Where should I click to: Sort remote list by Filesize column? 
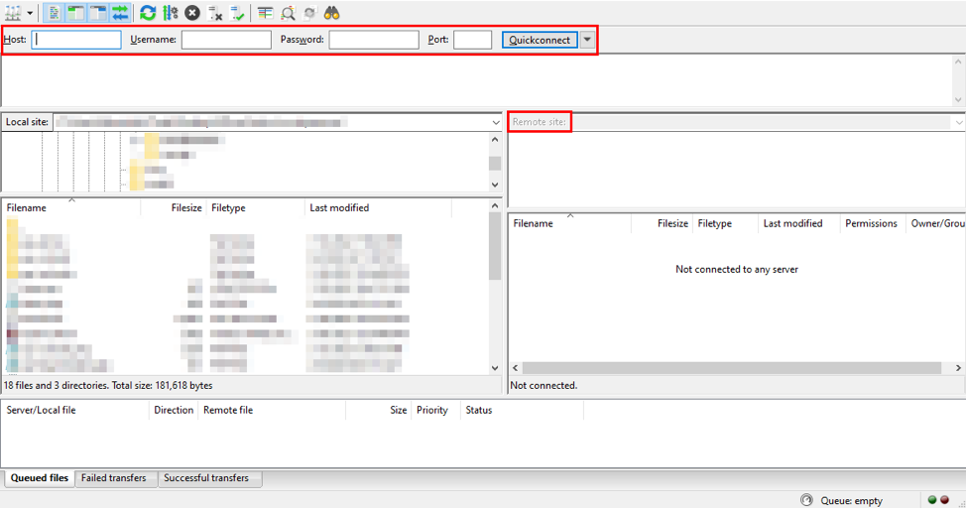coord(663,223)
